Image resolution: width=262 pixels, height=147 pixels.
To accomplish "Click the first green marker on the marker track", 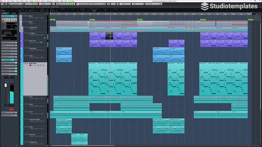I will click(x=52, y=20).
